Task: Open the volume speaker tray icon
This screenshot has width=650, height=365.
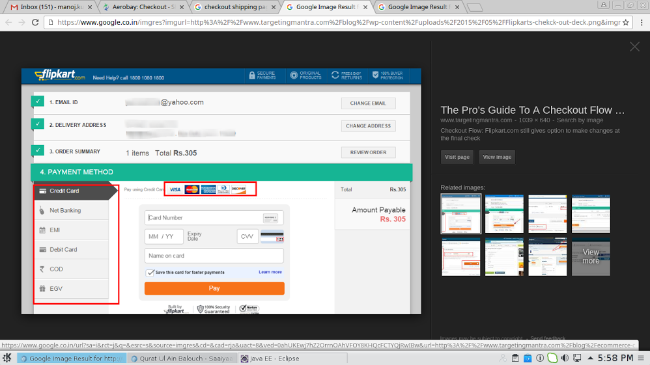Action: [x=565, y=358]
